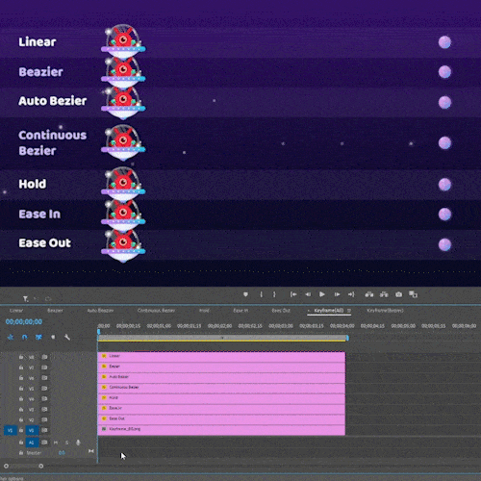Toggle the V7 track lock
This screenshot has width=481, height=481.
click(x=21, y=367)
